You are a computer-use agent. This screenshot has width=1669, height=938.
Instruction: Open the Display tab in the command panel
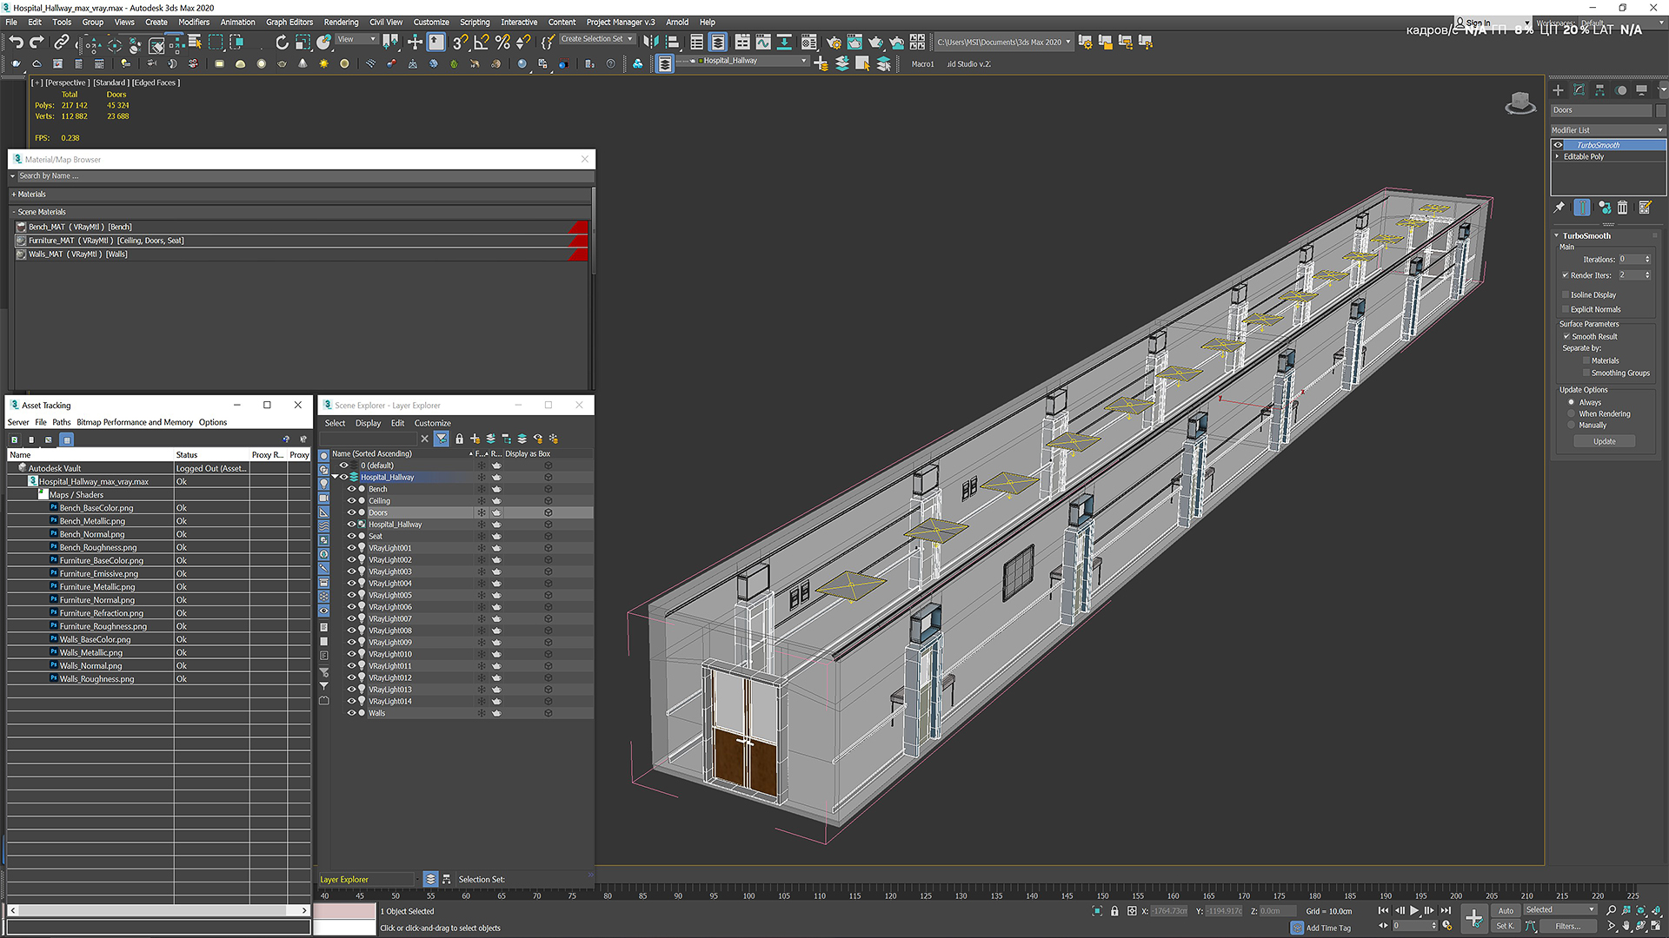pyautogui.click(x=1641, y=89)
